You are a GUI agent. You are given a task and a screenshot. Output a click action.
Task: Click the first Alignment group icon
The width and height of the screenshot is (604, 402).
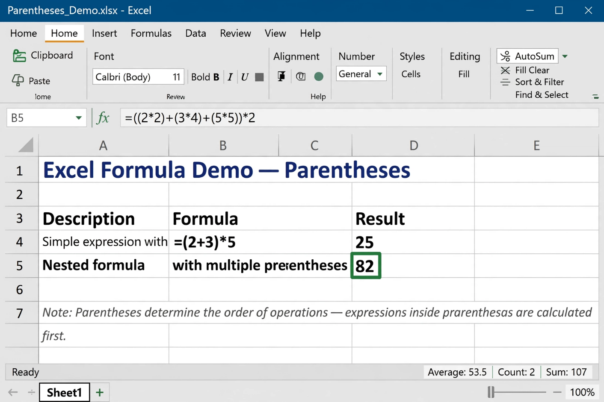(281, 76)
